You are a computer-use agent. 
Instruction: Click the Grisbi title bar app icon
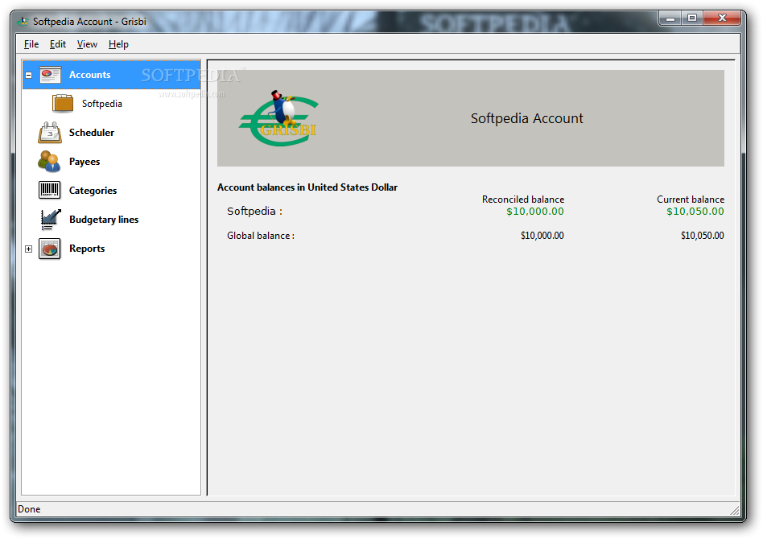click(x=23, y=22)
